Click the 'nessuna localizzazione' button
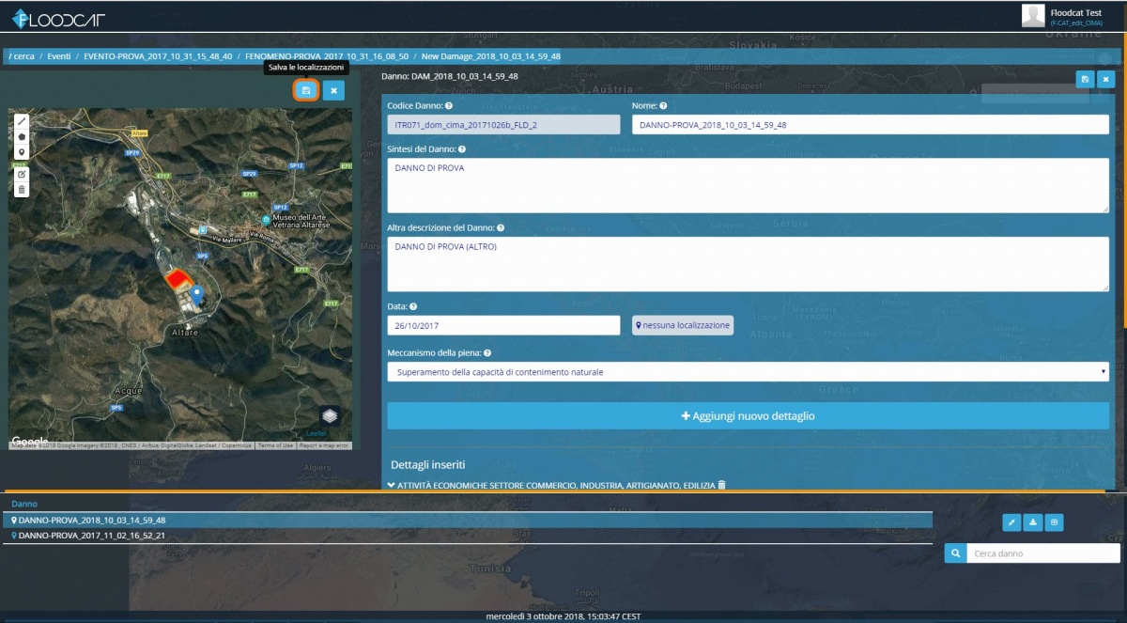This screenshot has height=623, width=1127. [683, 325]
